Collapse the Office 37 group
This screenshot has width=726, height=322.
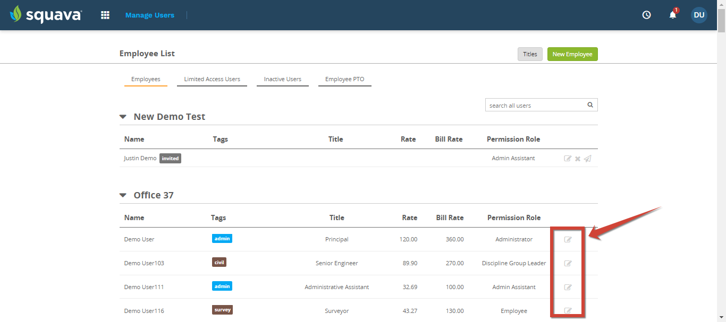point(123,195)
